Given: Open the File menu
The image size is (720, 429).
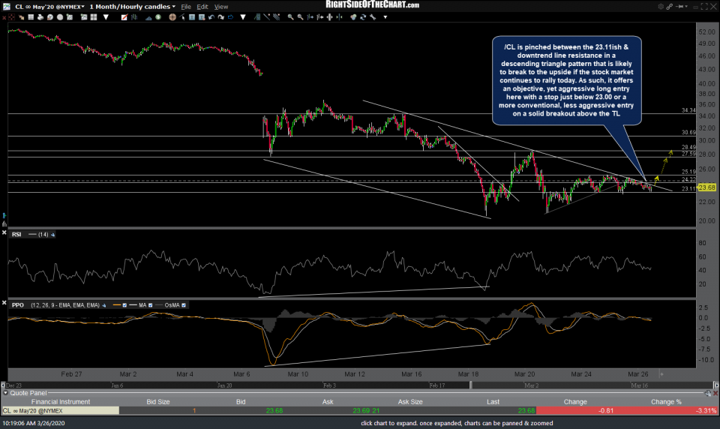Looking at the screenshot, I should tap(186, 6).
